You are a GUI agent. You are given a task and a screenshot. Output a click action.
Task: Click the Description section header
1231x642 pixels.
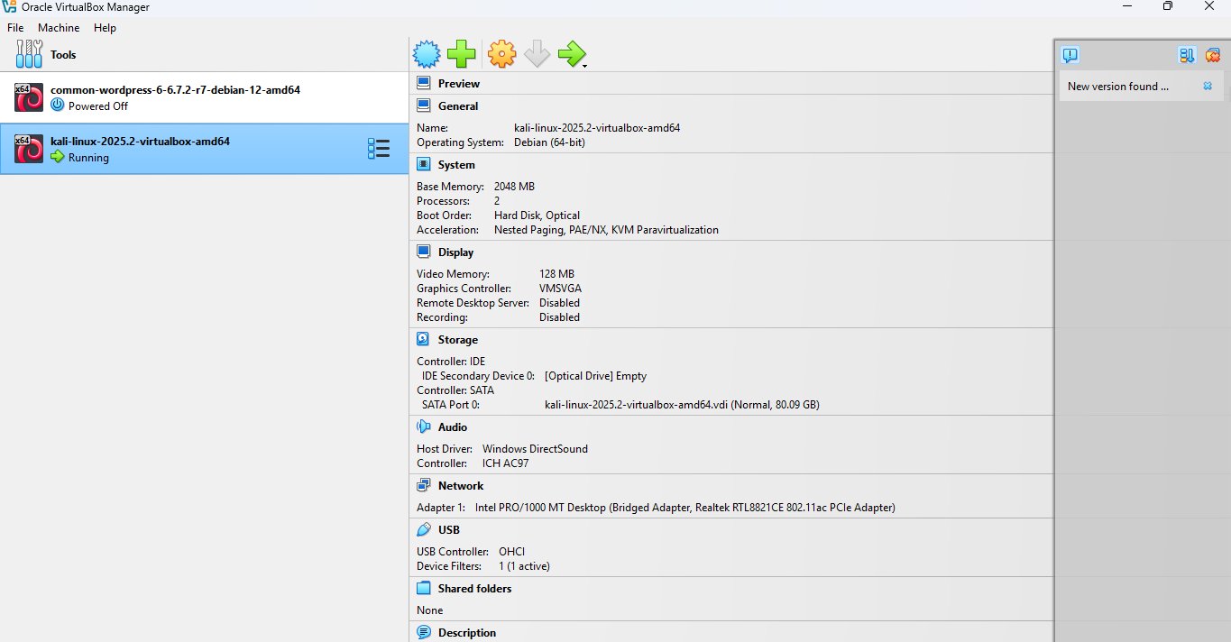pos(467,632)
